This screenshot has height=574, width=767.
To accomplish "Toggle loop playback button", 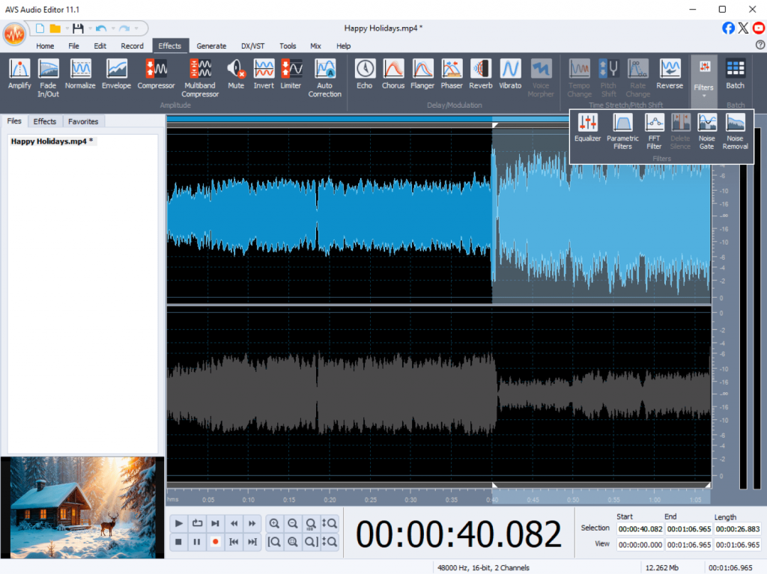I will pos(197,523).
